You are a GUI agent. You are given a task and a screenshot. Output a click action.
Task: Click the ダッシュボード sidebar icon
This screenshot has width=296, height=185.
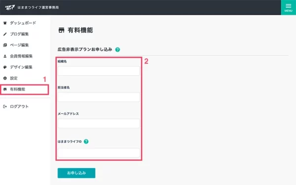[x=5, y=23]
